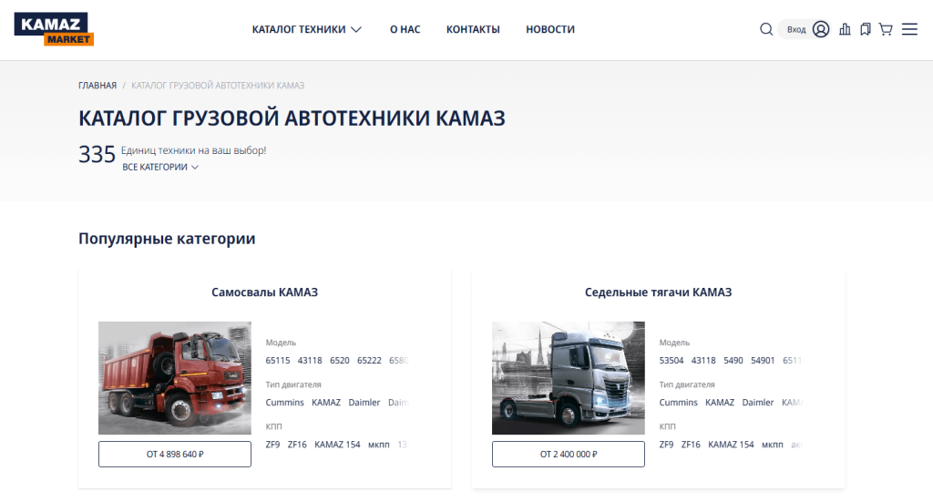Select ZF9 gearbox in Седельные тягачи card
The height and width of the screenshot is (502, 933).
click(666, 445)
